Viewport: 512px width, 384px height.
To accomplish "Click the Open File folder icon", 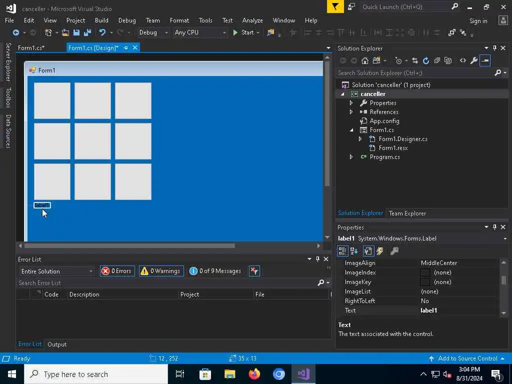I will [x=65, y=32].
